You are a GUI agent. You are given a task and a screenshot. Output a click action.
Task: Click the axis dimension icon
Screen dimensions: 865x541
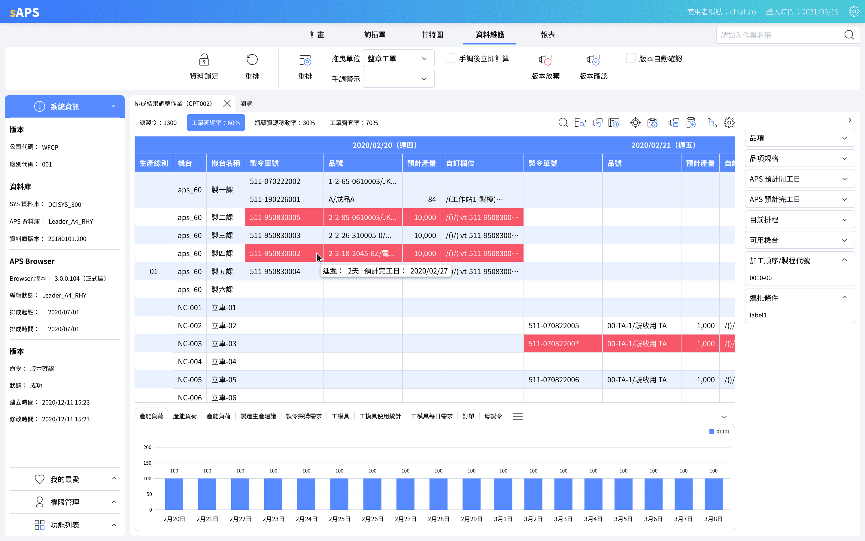tap(712, 123)
